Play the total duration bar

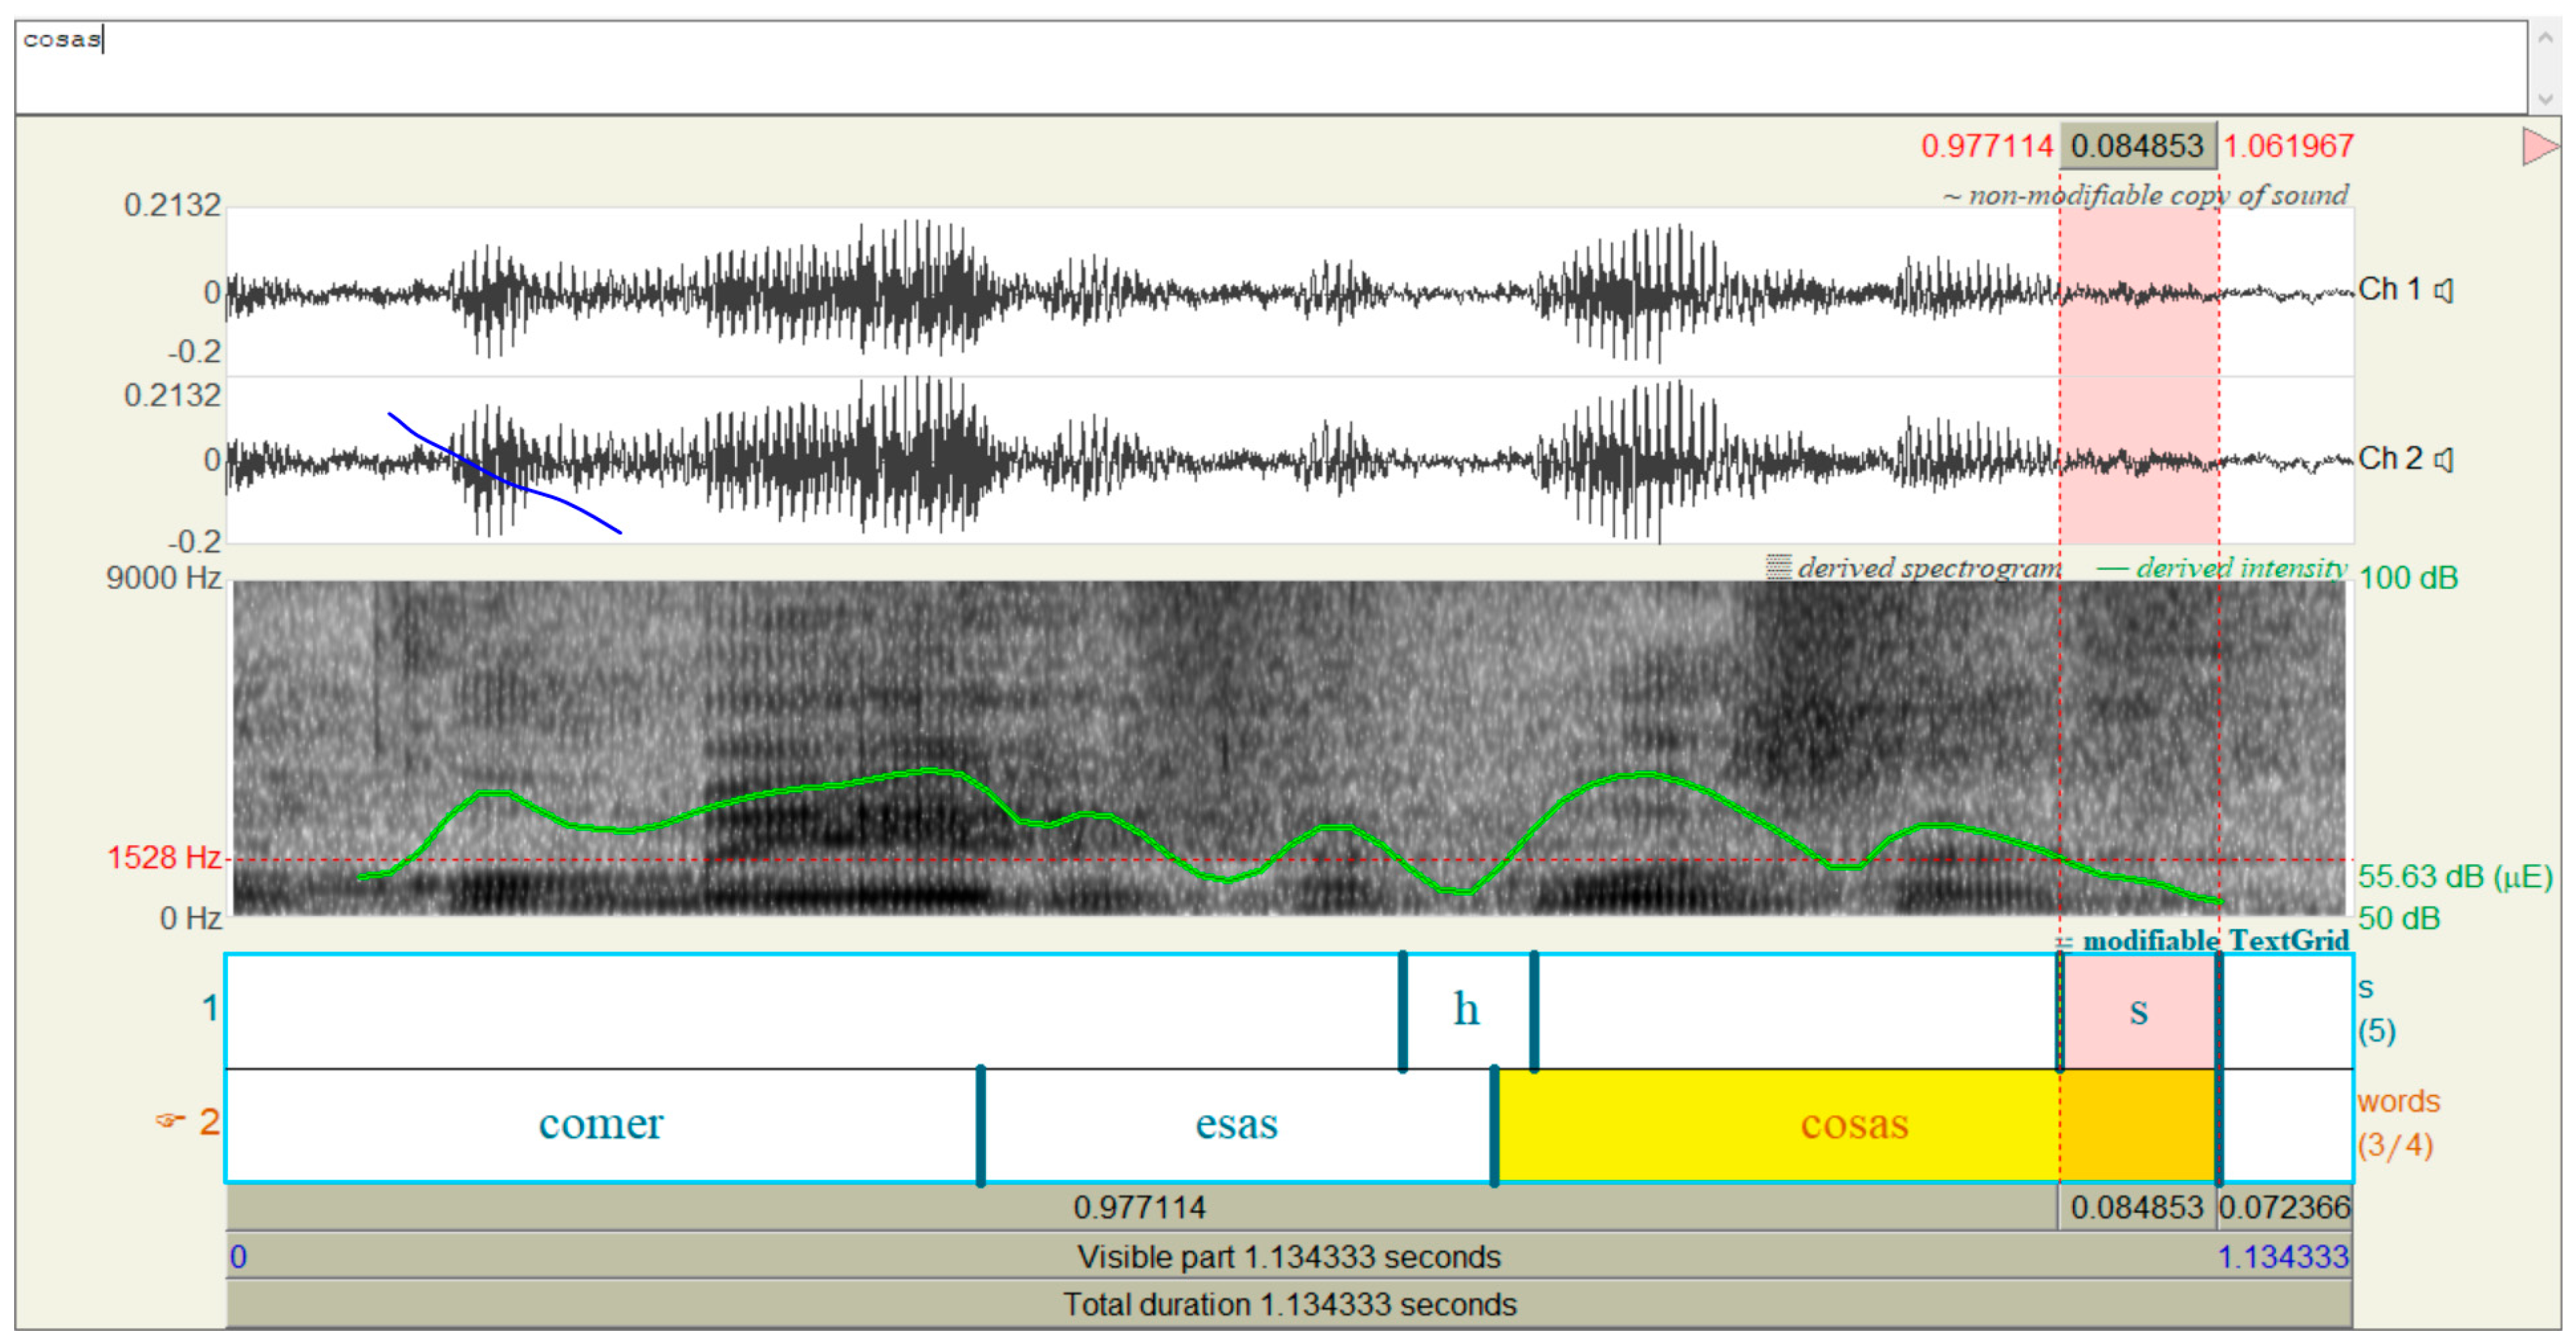point(1288,1305)
